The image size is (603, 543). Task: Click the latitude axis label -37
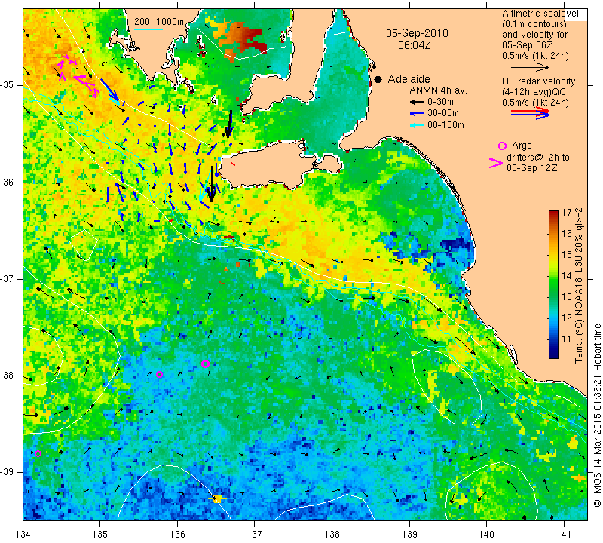tap(7, 278)
